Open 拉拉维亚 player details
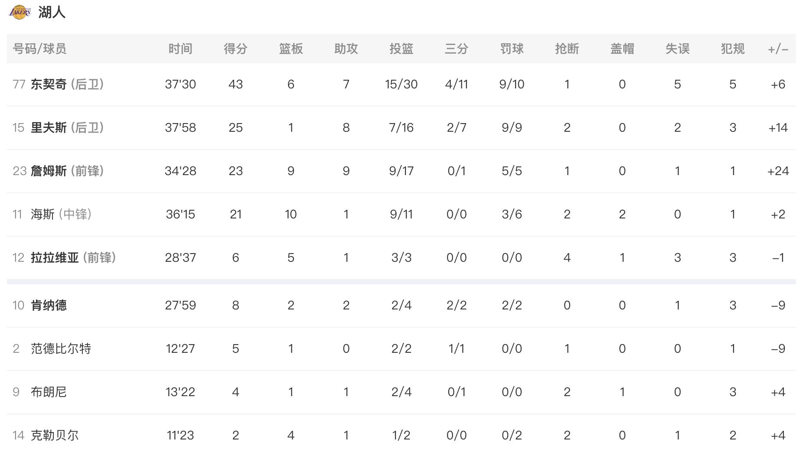803x449 pixels. 55,257
